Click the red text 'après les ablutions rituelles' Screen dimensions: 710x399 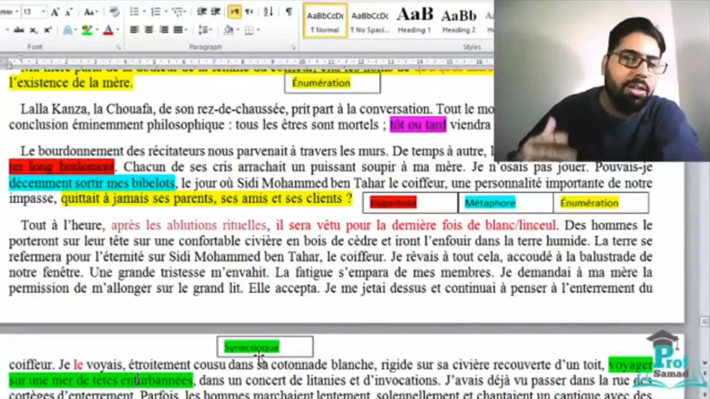[x=189, y=226]
